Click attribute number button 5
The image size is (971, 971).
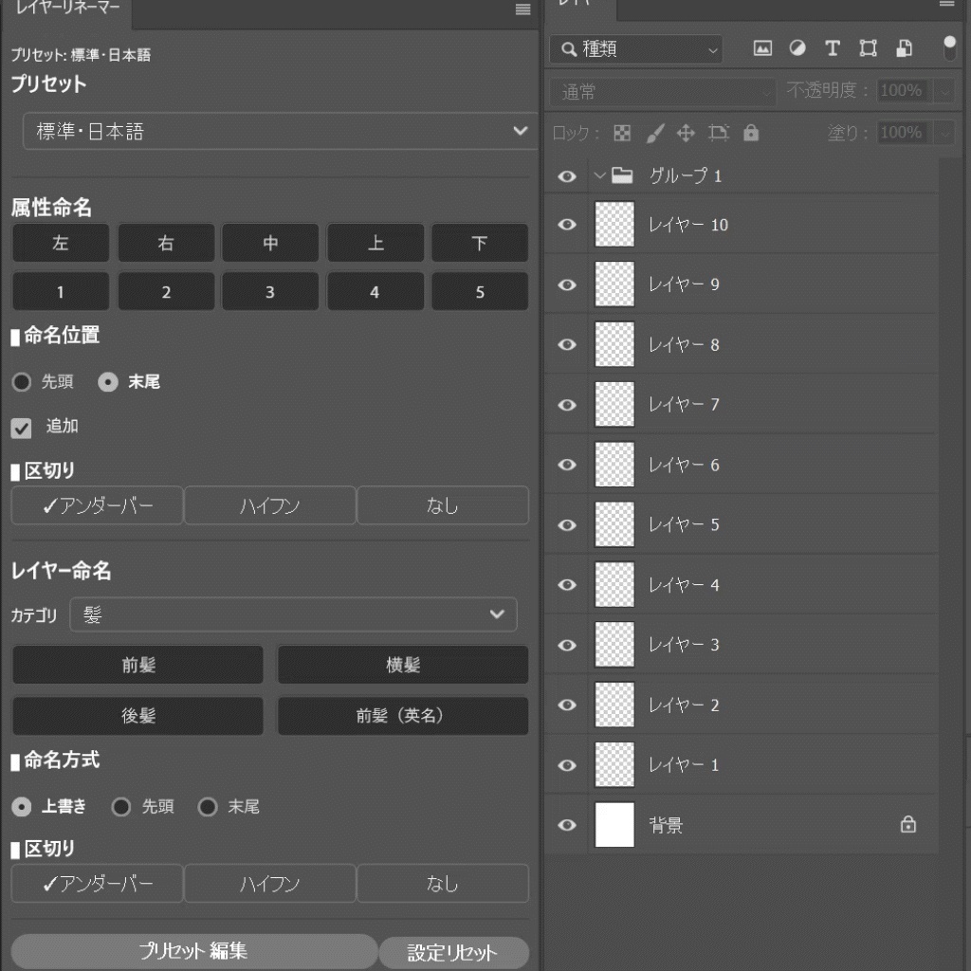[480, 291]
